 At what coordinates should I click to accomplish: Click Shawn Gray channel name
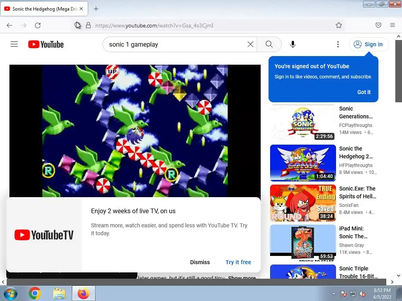click(351, 245)
